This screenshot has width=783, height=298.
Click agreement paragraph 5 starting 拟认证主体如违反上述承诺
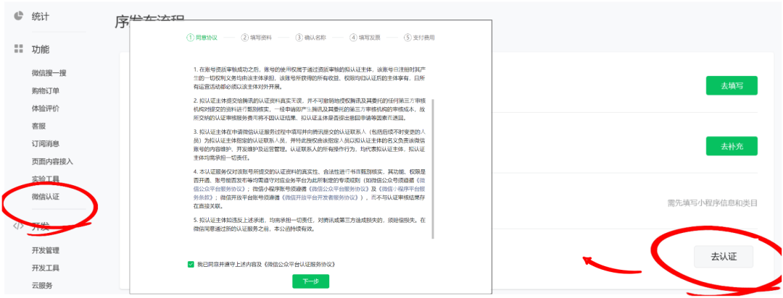pyautogui.click(x=310, y=224)
